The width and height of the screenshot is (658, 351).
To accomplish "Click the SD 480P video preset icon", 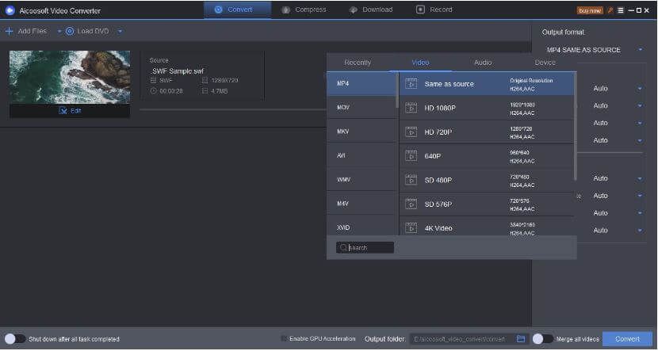I will (x=411, y=180).
